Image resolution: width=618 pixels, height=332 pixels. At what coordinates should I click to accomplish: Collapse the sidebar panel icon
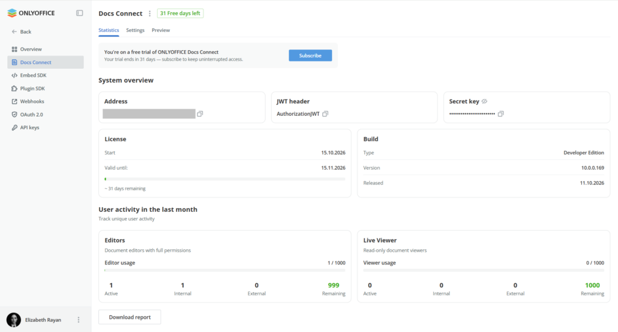click(x=80, y=13)
